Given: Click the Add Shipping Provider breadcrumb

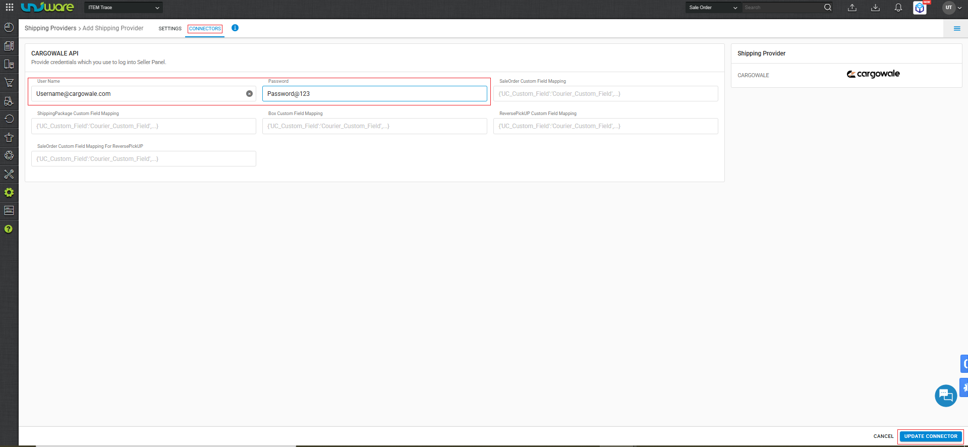Looking at the screenshot, I should pyautogui.click(x=113, y=28).
